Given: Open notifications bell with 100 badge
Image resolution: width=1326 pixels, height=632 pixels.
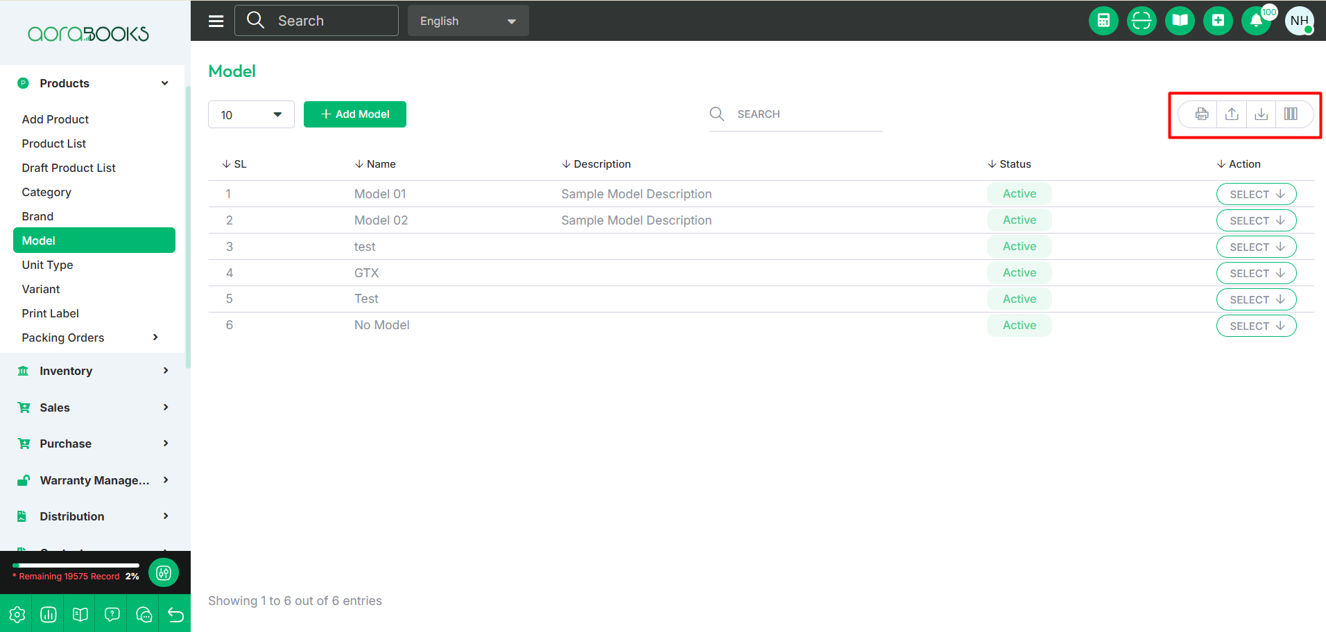Looking at the screenshot, I should pyautogui.click(x=1256, y=21).
